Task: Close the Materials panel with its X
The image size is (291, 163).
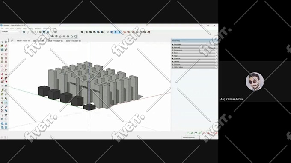Action: pyautogui.click(x=216, y=47)
